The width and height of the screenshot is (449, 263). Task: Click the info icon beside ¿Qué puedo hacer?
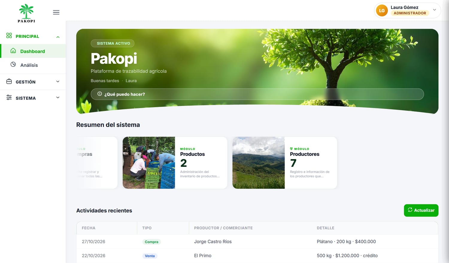pos(100,94)
